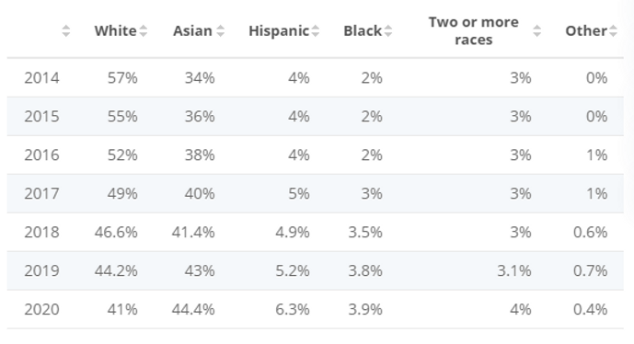Select the Hispanic column header label
634x344 pixels.
(279, 31)
